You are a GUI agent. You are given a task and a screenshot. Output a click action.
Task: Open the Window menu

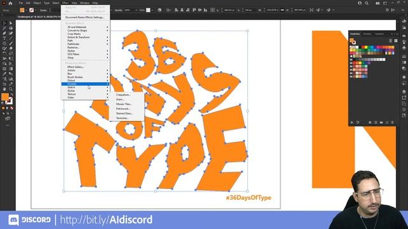coord(85,3)
